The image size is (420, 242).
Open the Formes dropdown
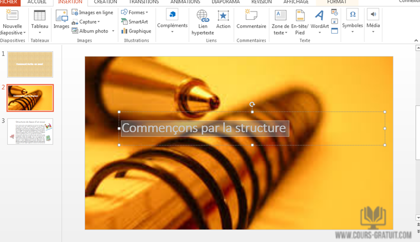[135, 13]
